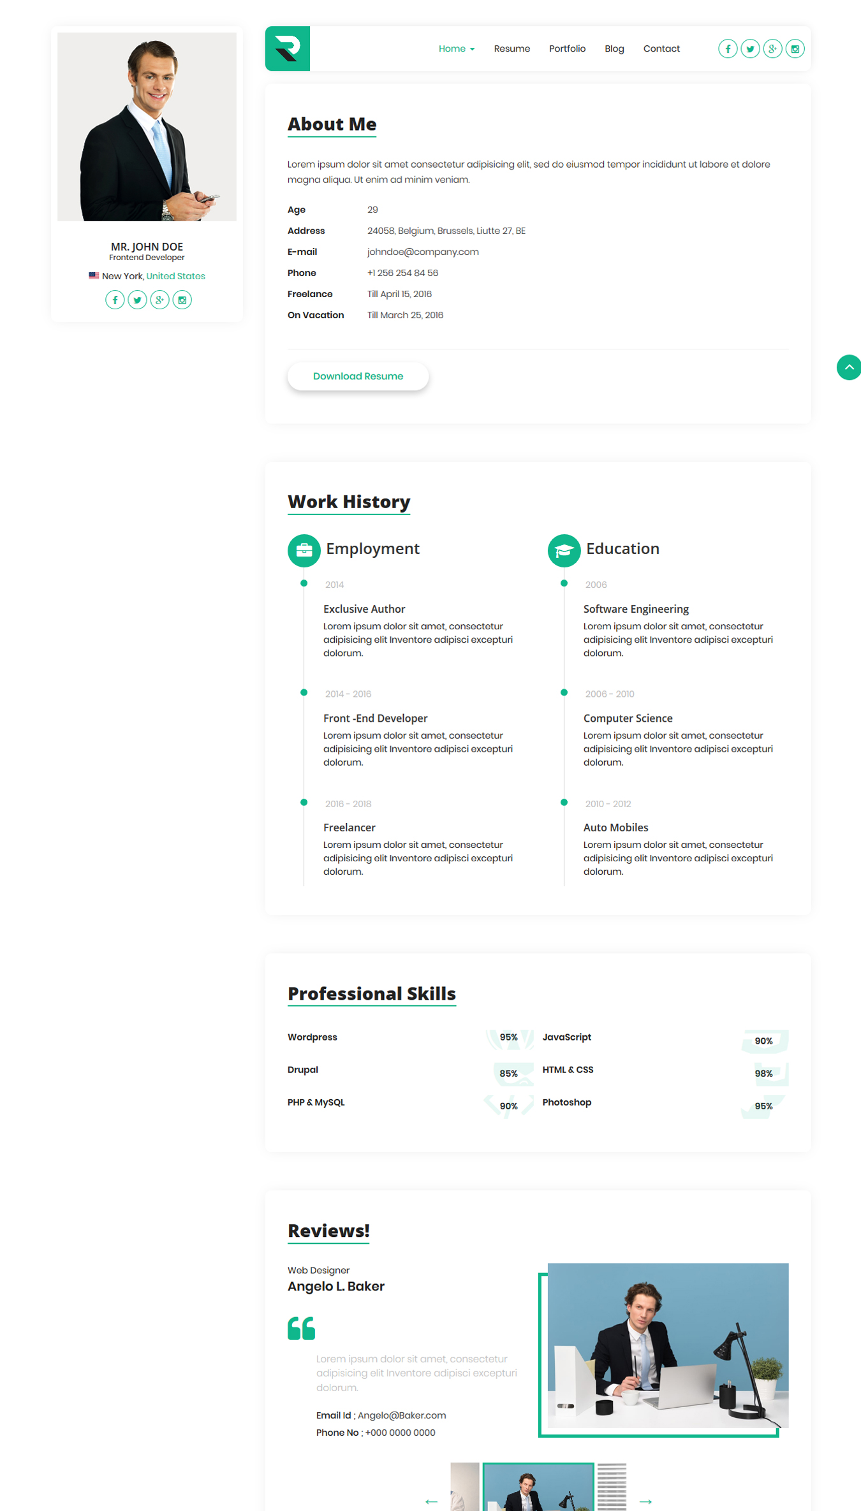Image resolution: width=861 pixels, height=1511 pixels.
Task: Show the next review with right arrow
Action: coord(645,1501)
